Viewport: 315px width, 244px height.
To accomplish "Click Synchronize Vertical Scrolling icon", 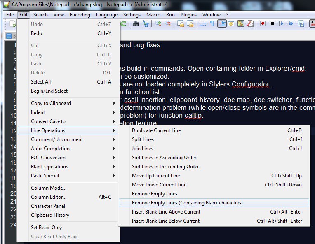I will coord(181,23).
